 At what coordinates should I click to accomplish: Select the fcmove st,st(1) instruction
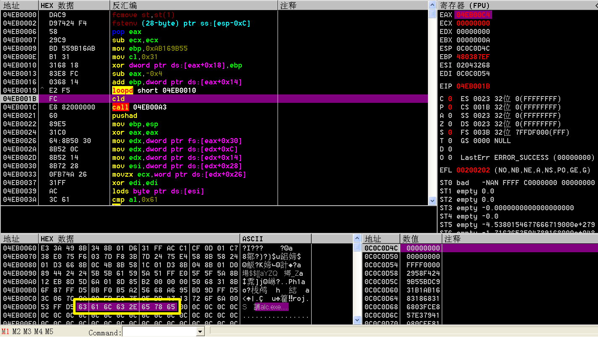click(143, 15)
